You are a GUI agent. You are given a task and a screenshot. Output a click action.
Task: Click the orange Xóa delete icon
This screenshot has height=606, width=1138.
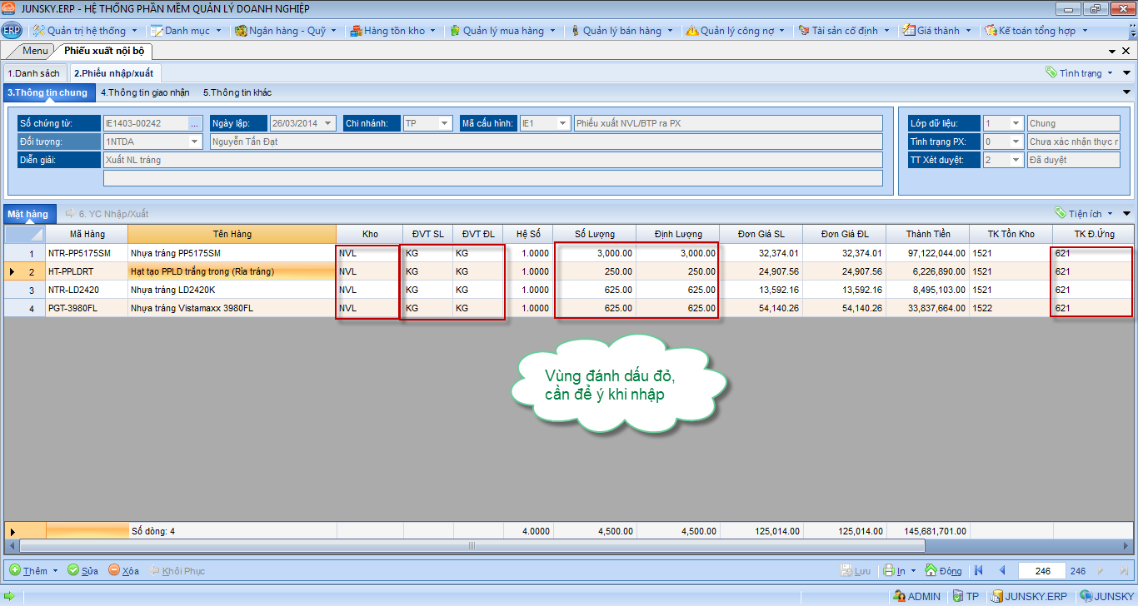coord(114,570)
